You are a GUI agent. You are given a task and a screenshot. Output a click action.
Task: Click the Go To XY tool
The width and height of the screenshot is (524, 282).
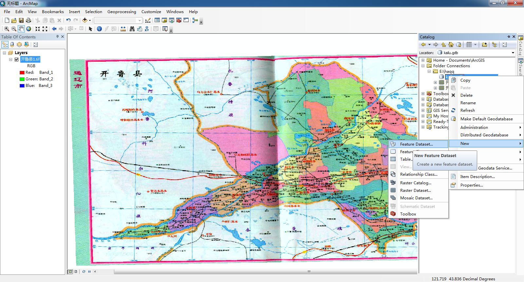147,29
